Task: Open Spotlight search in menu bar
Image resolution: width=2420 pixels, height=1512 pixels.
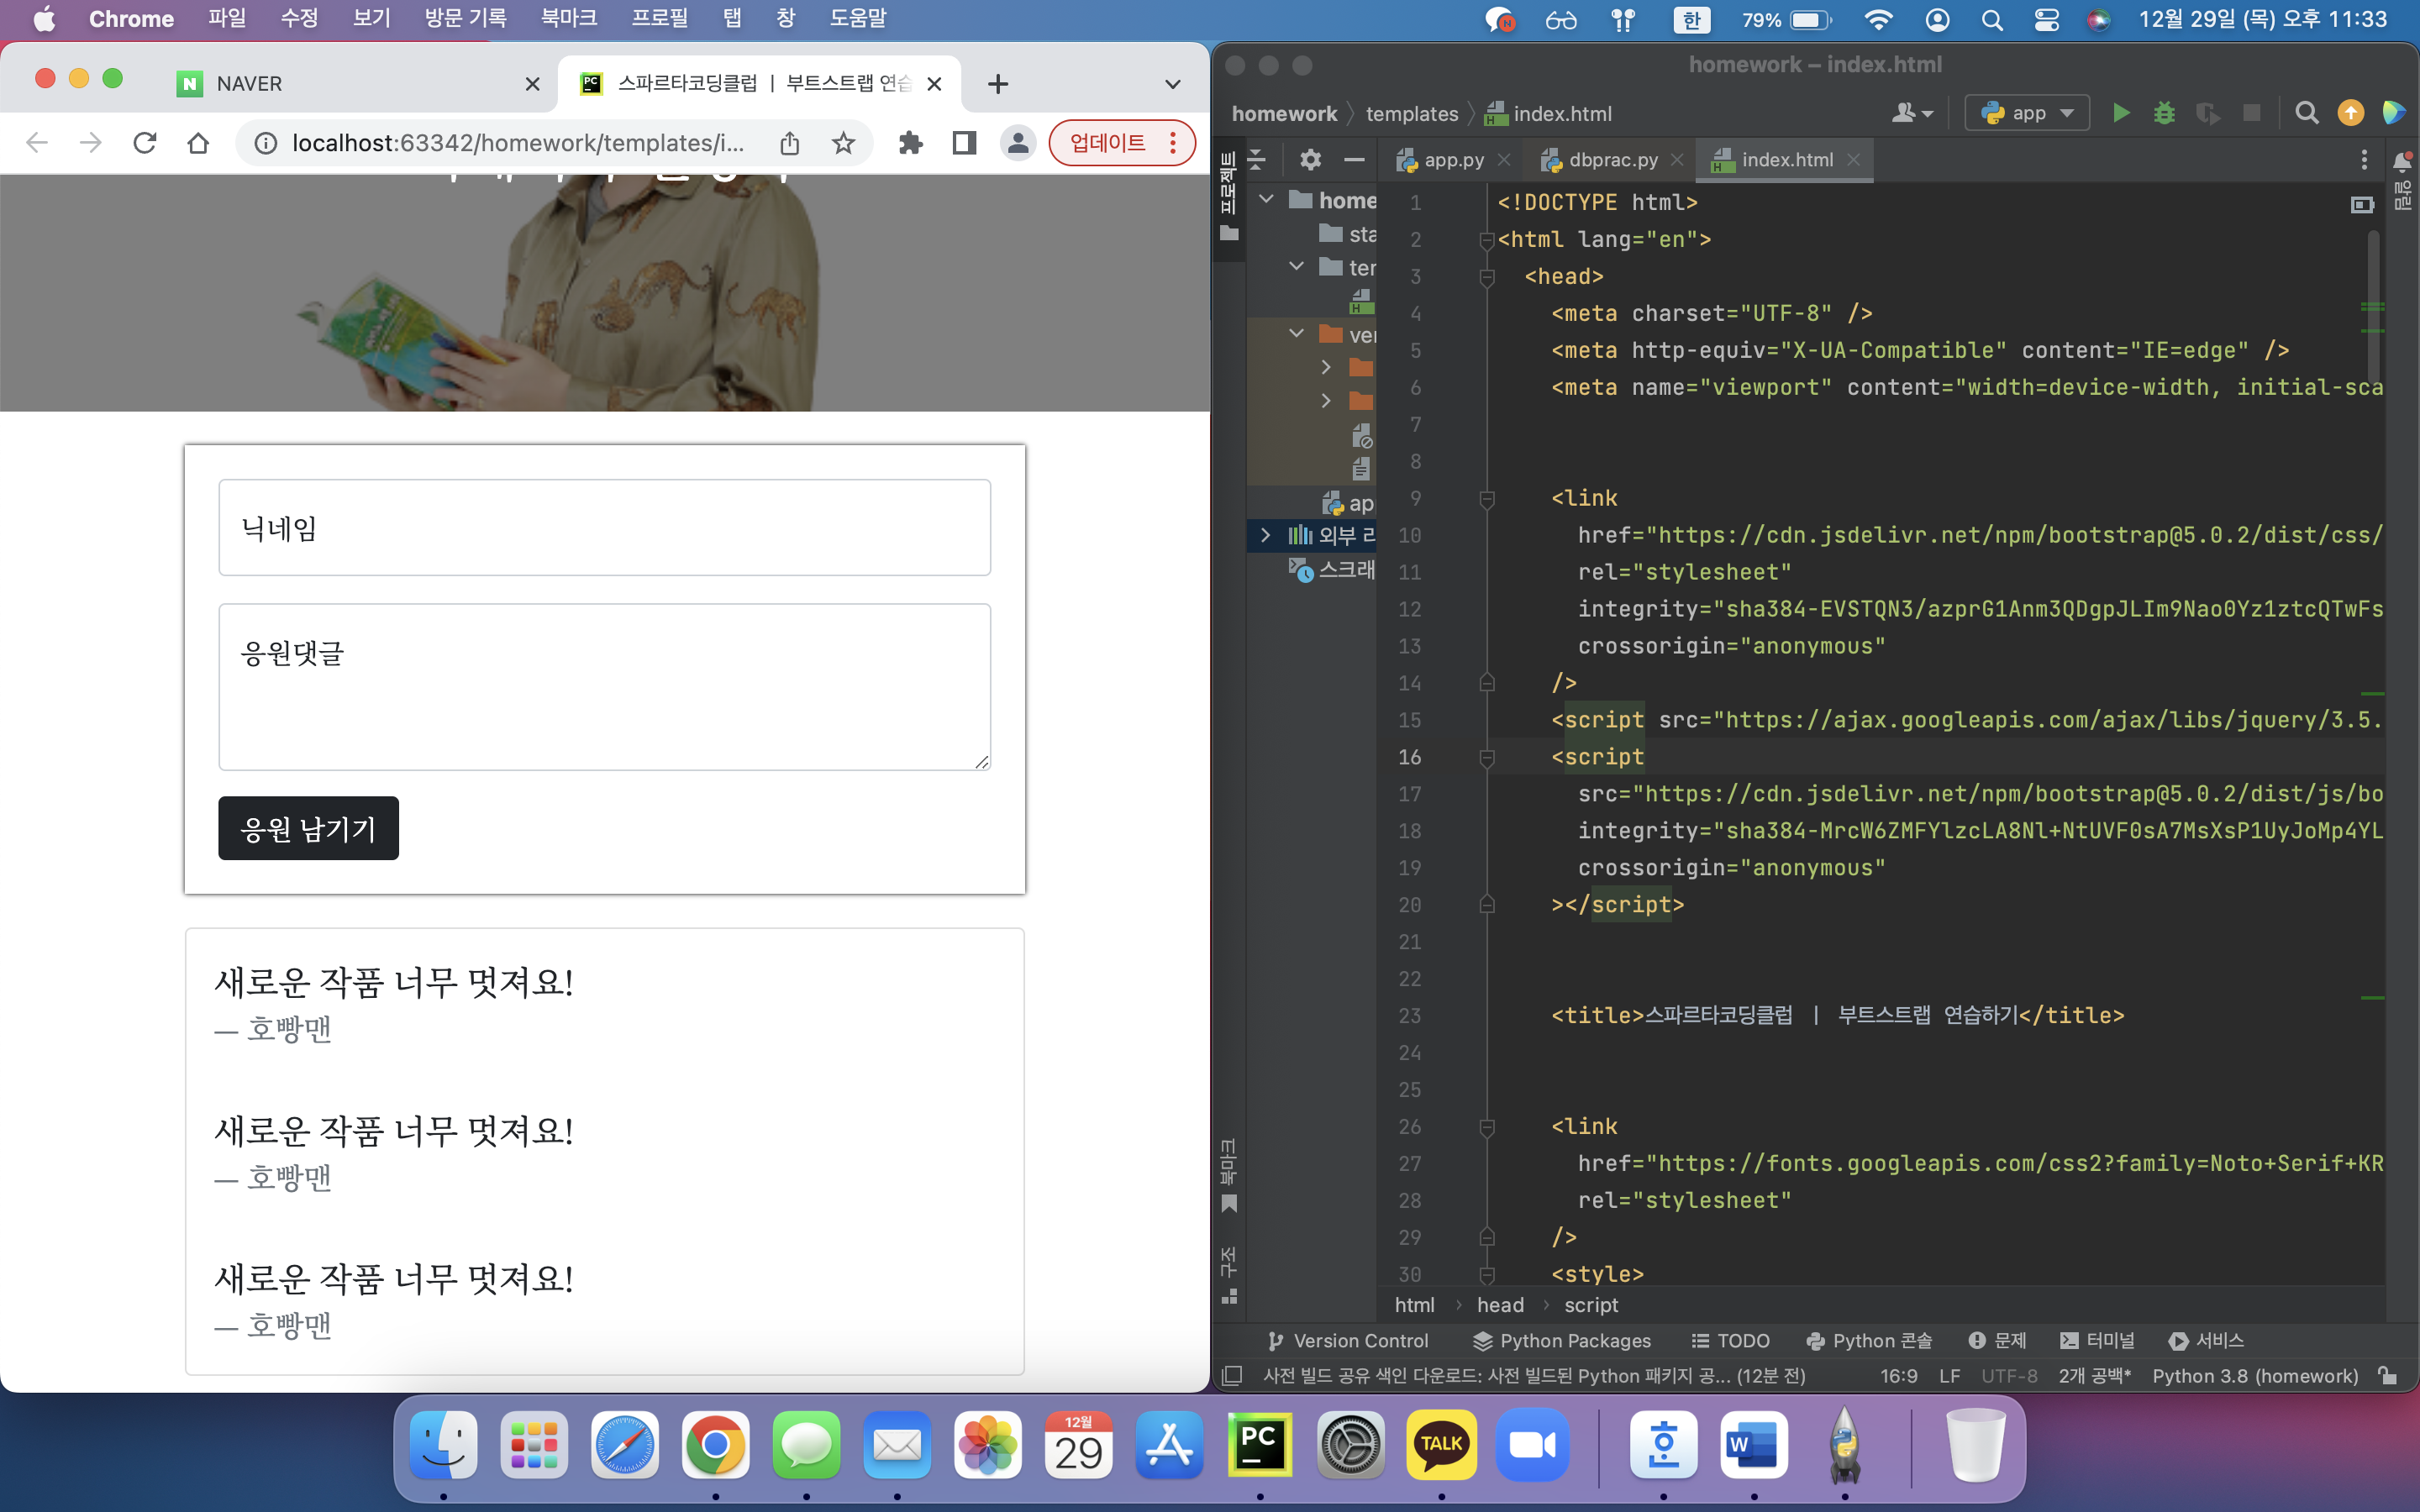Action: [1992, 19]
